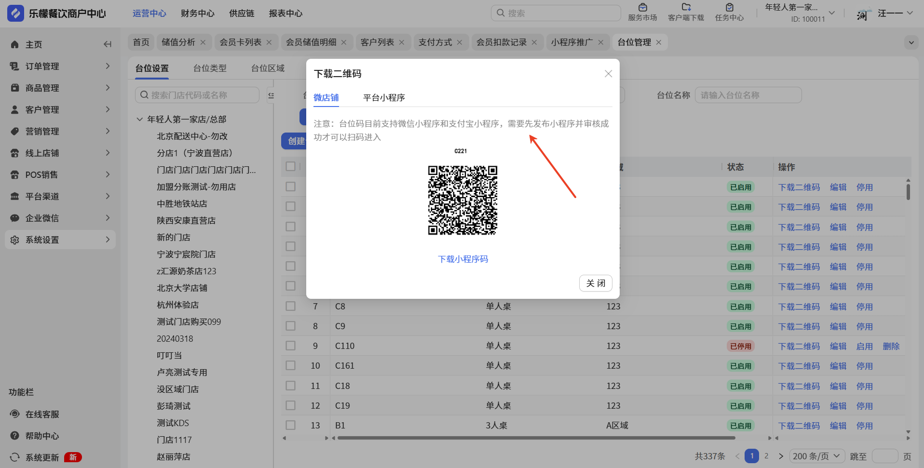Click the 系统更新 refresh icon
The width and height of the screenshot is (924, 468).
click(14, 457)
